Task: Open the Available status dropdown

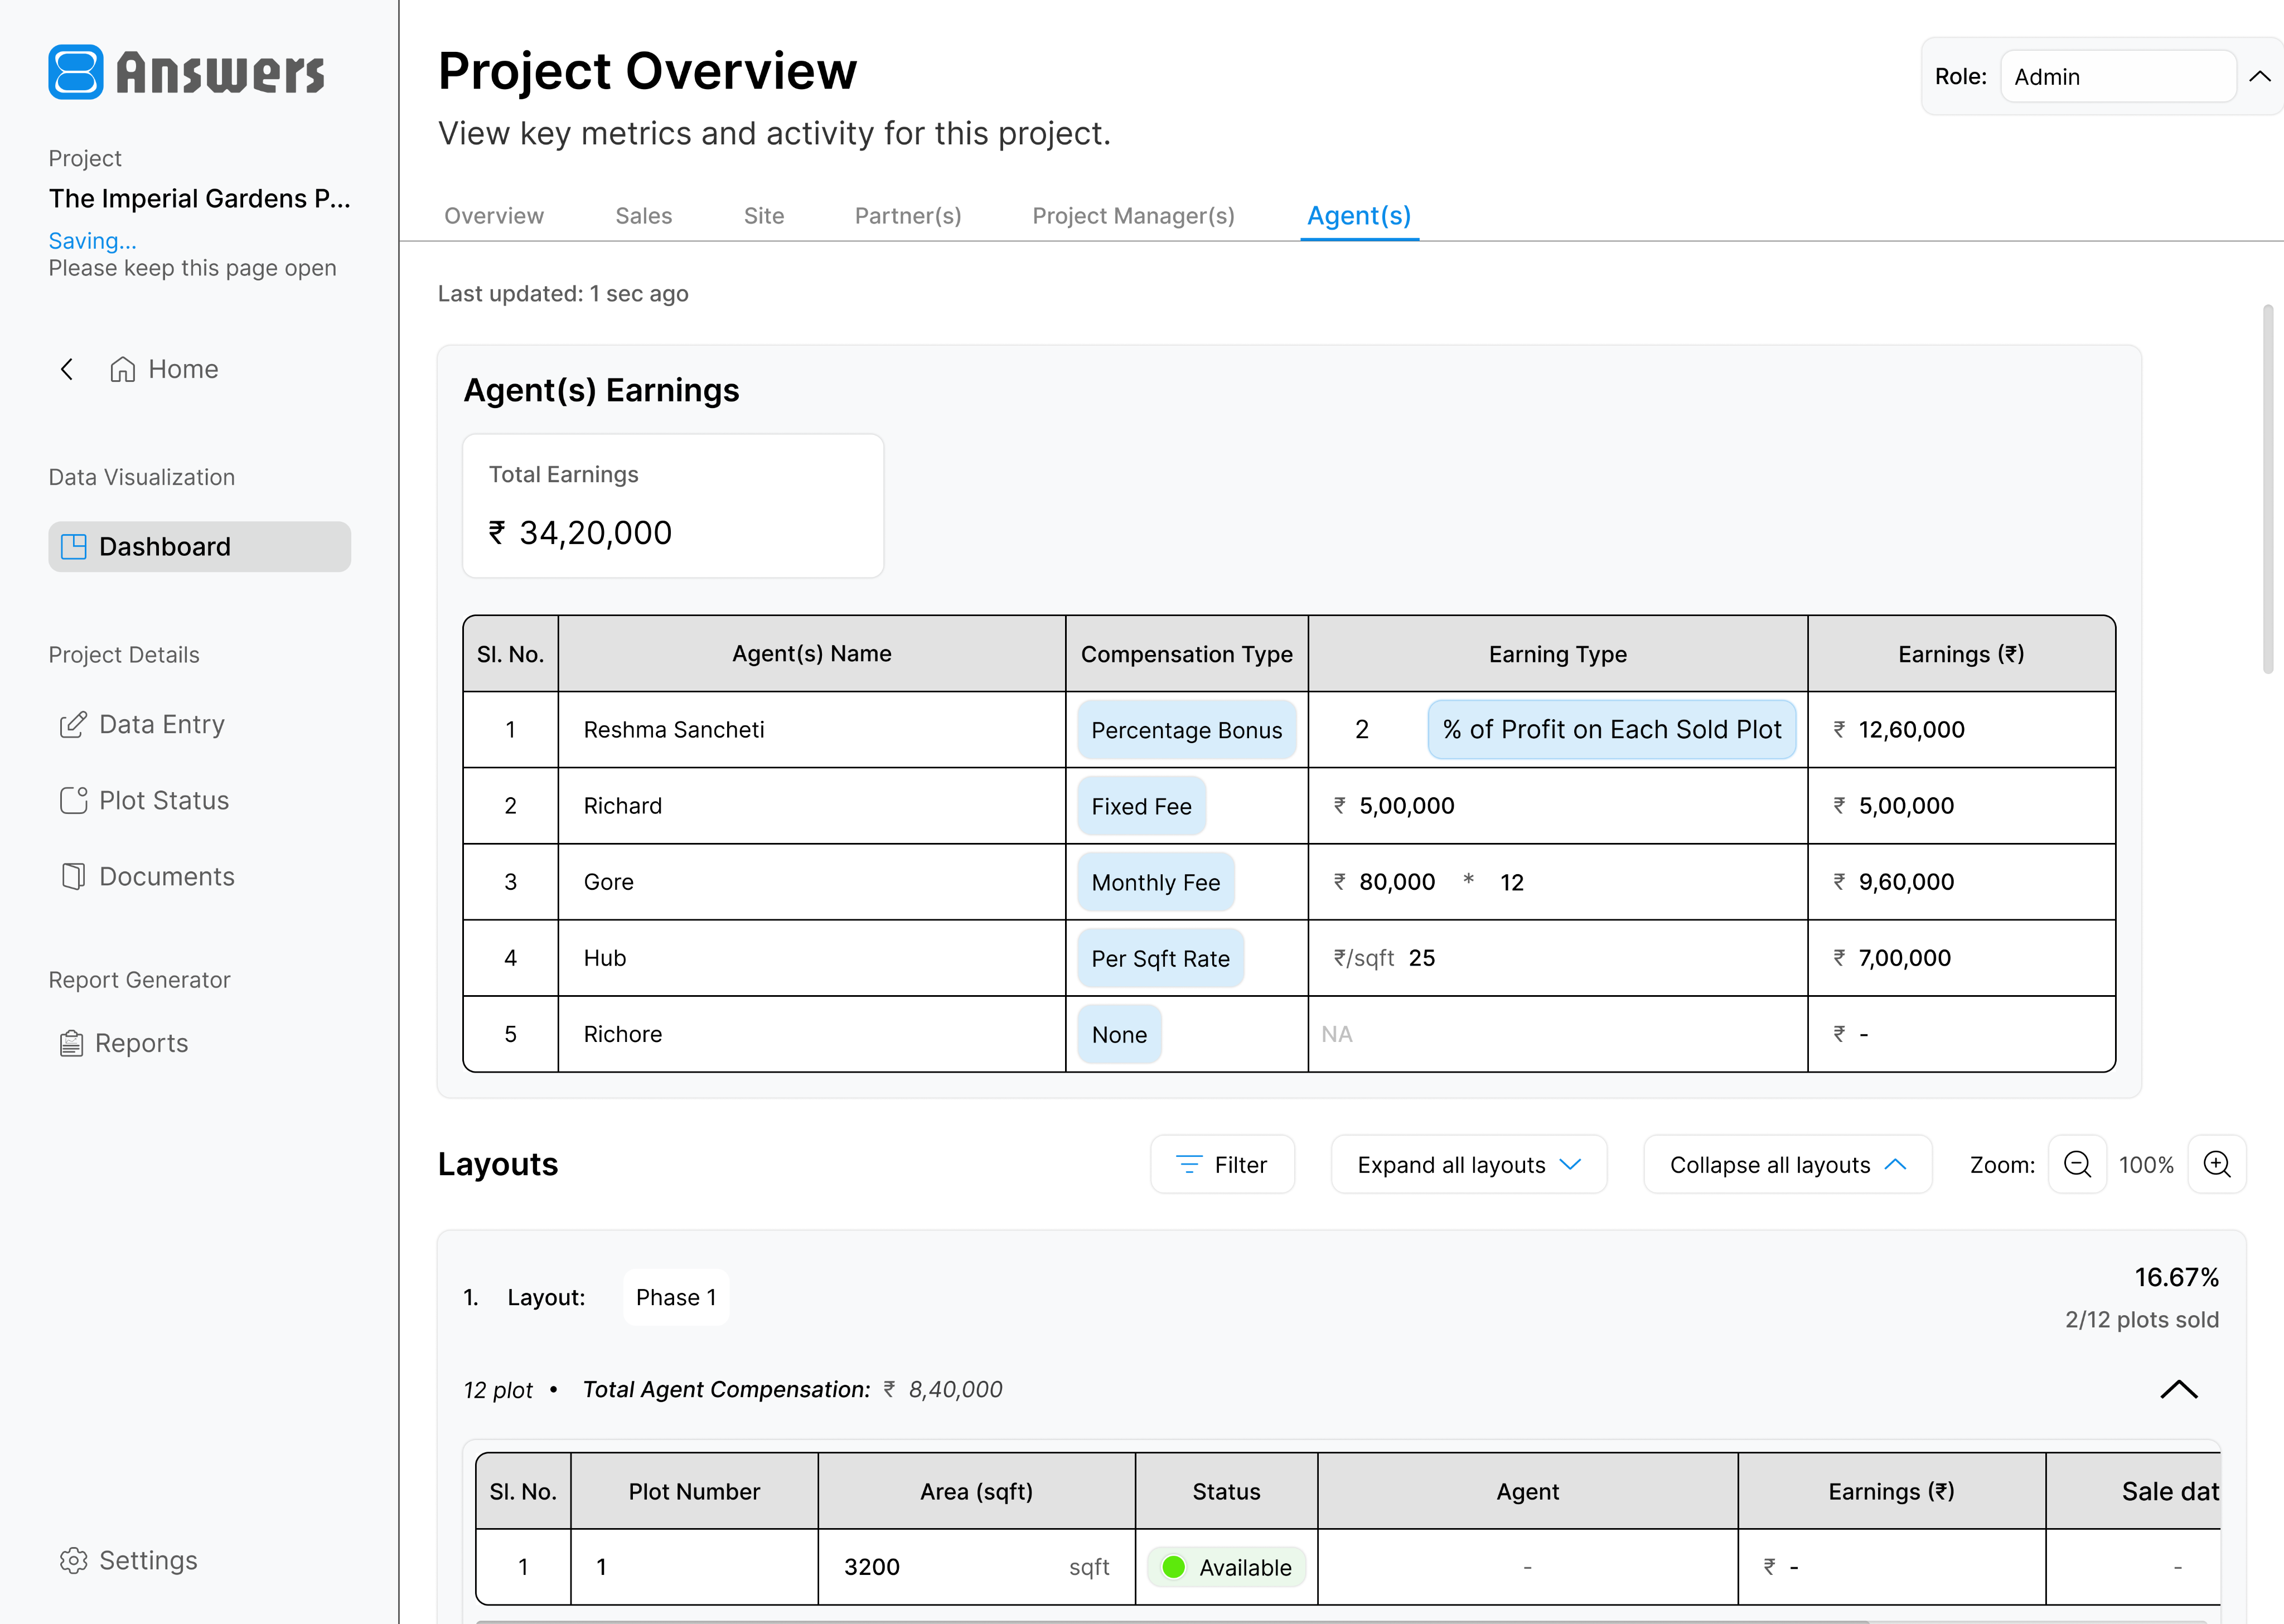Action: pos(1227,1567)
